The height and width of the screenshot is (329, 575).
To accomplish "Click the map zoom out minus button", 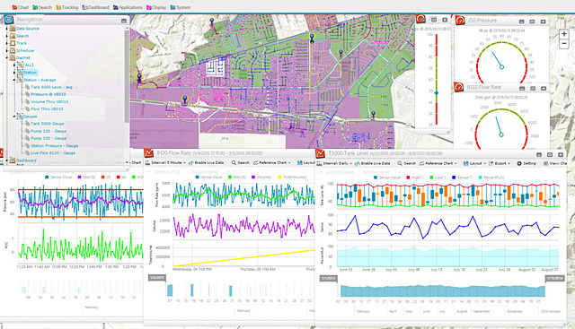I will pyautogui.click(x=564, y=44).
